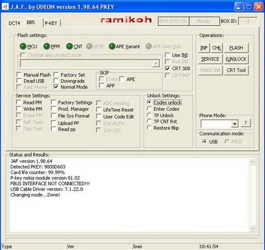Image resolution: width=265 pixels, height=250 pixels.
Task: Check SKIP AFP option
Action: (102, 85)
